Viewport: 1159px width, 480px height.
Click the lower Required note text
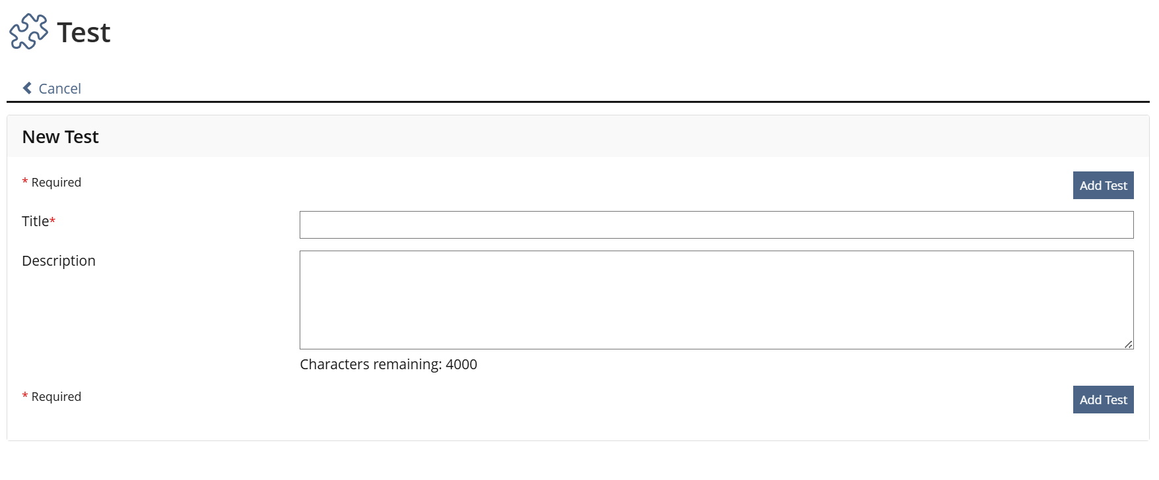[56, 397]
